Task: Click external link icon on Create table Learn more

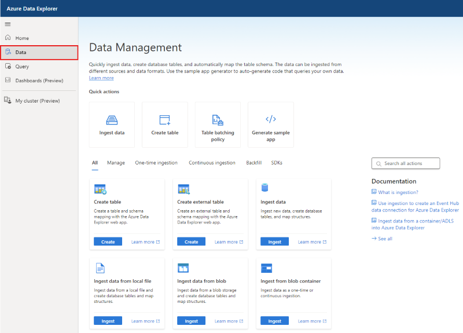Action: tap(158, 242)
